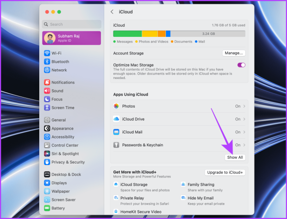Image resolution: width=287 pixels, height=219 pixels.
Task: Click the Accessibility icon
Action: (x=47, y=137)
